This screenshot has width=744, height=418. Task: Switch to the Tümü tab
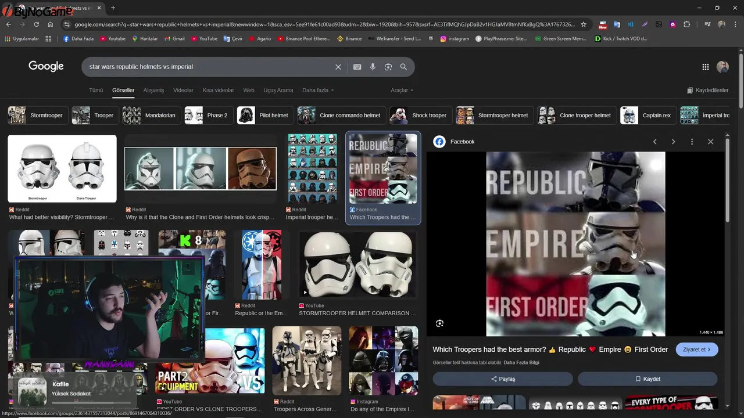tap(96, 91)
